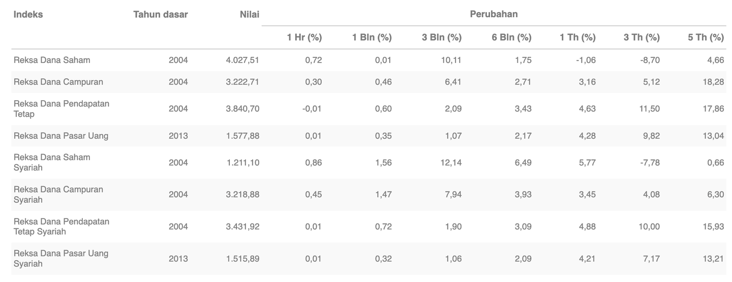This screenshot has width=732, height=282.
Task: Open Reksa Dana Pendapatan Tetap Syariah index
Action: [x=62, y=227]
